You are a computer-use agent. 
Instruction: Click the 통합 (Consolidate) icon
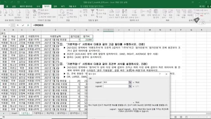pos(143,13)
